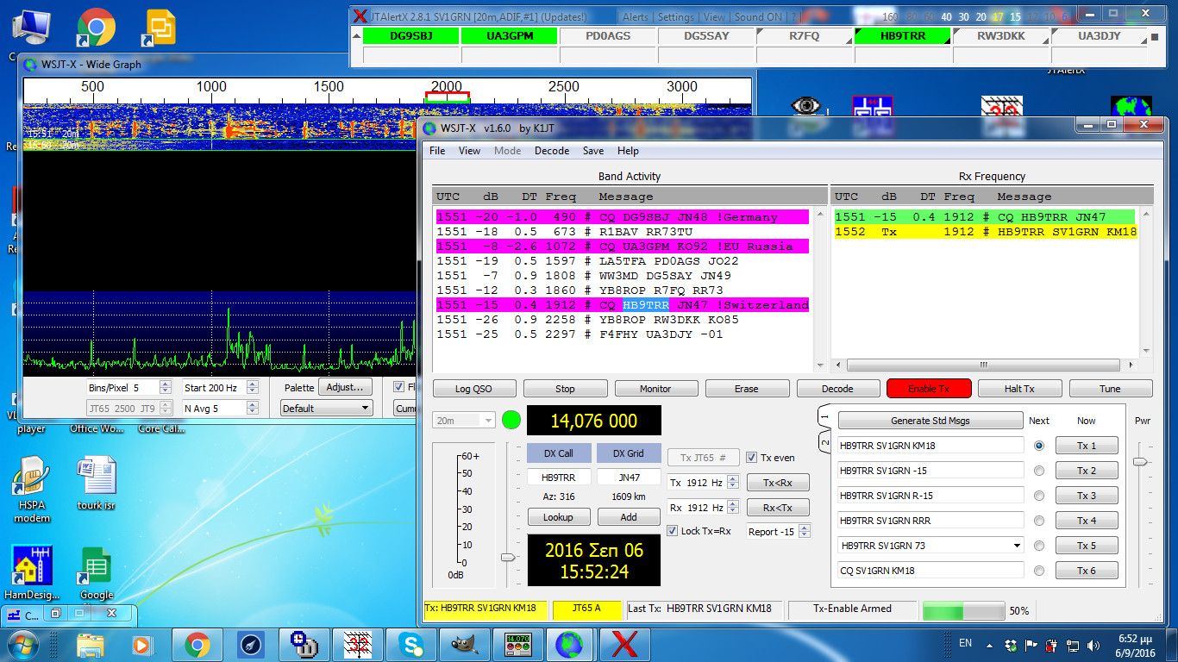
Task: Click the Log QSO button
Action: click(473, 388)
